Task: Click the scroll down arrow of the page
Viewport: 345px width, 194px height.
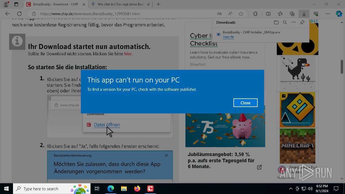Action: click(342, 179)
